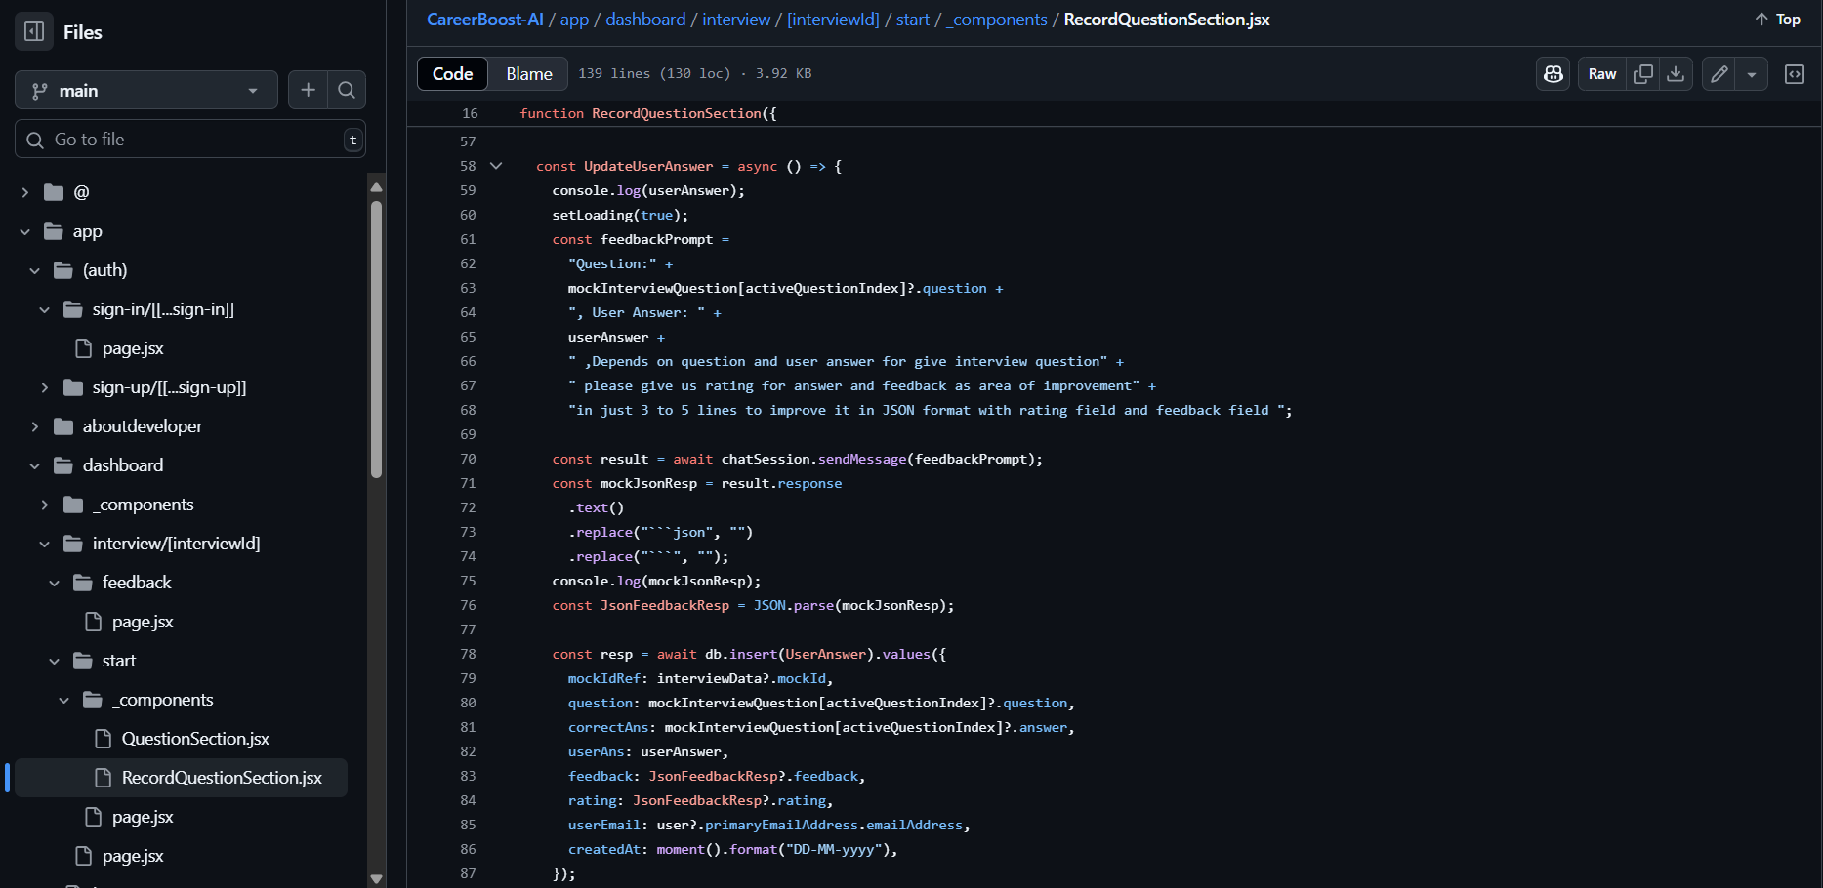Click the file tree scroll up arrow

pyautogui.click(x=376, y=186)
